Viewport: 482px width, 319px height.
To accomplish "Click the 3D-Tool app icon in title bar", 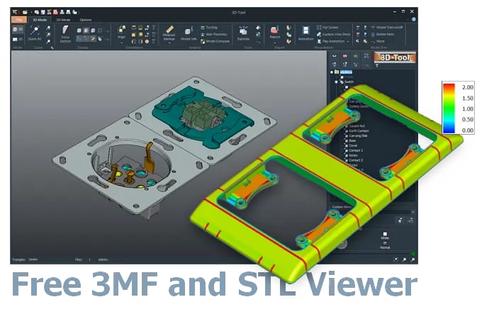I will pos(15,12).
